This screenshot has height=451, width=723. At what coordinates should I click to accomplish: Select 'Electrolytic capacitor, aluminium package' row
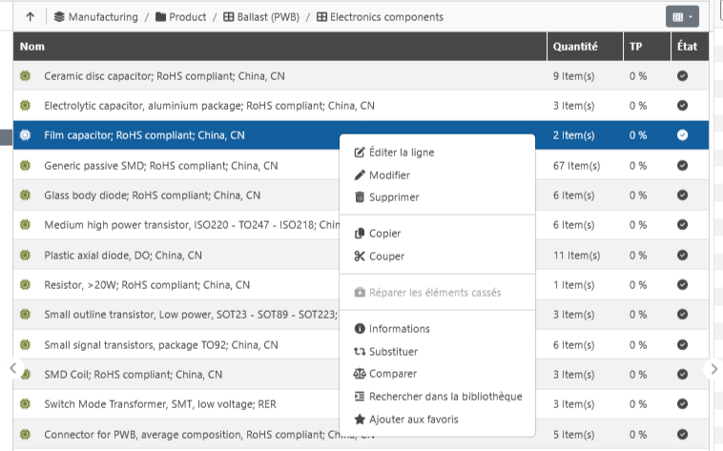361,106
